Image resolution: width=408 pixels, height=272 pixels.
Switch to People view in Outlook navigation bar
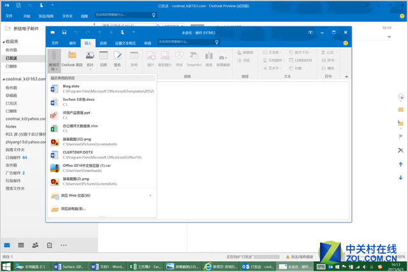coord(36,245)
